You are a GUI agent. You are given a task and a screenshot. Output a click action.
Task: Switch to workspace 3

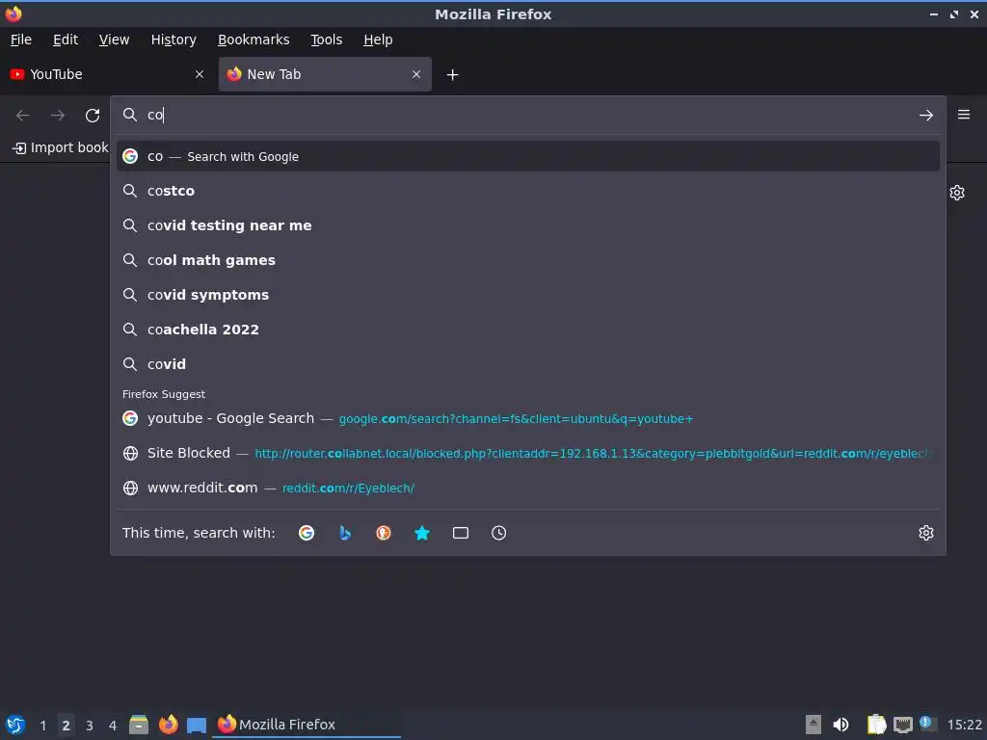click(90, 726)
